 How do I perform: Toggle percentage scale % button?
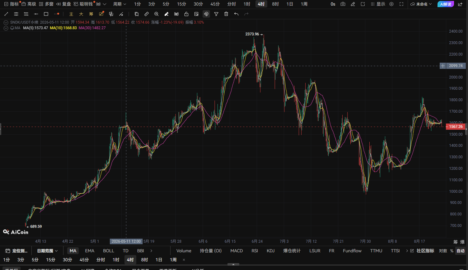point(452,251)
